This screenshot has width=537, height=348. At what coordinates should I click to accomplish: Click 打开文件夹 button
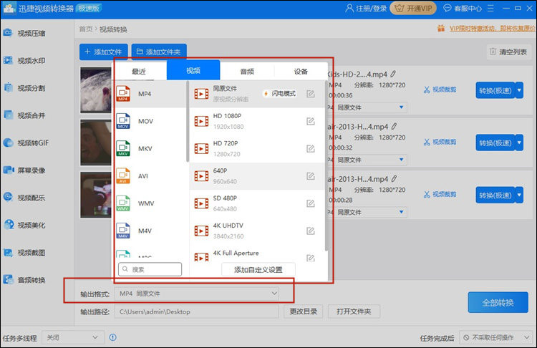point(354,311)
